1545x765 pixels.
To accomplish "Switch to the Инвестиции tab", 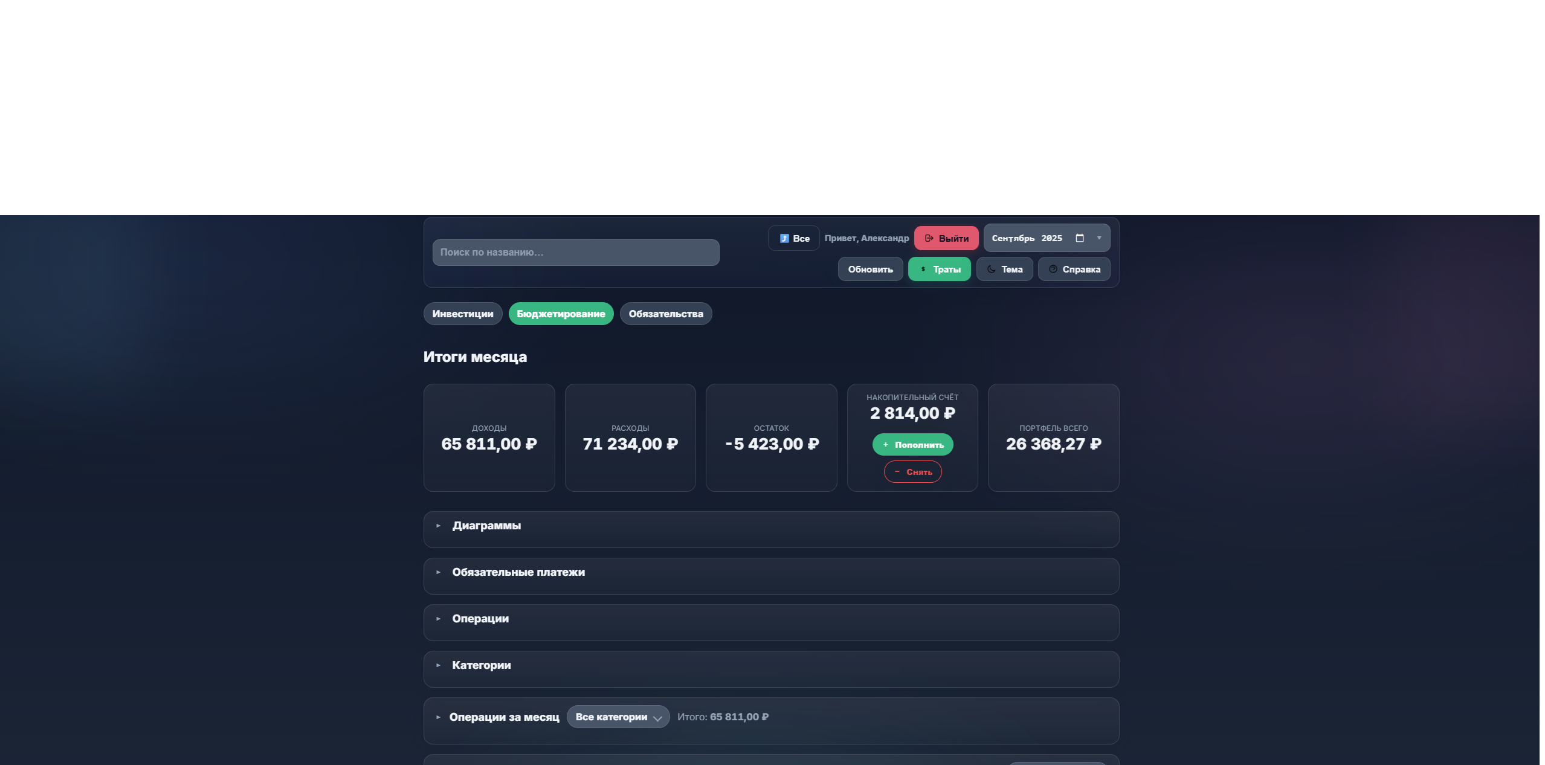I will click(x=462, y=314).
